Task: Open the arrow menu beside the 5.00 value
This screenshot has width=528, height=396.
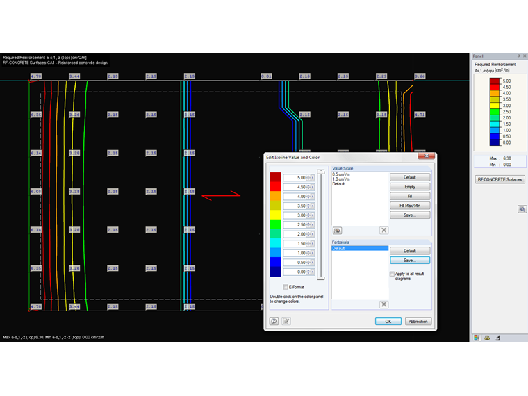Action: click(x=313, y=177)
